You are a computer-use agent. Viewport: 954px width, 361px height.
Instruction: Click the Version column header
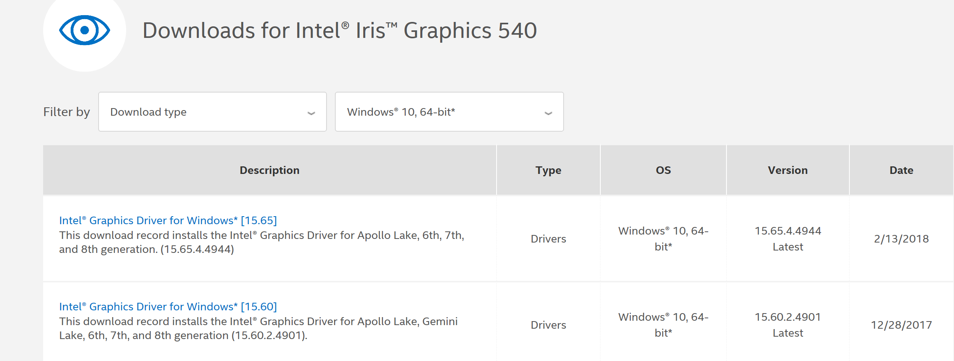coord(788,170)
